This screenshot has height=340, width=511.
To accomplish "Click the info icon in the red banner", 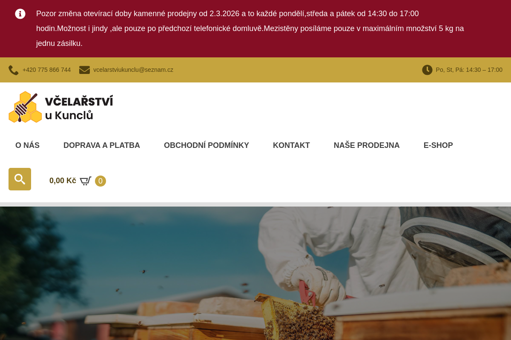I will coord(20,14).
